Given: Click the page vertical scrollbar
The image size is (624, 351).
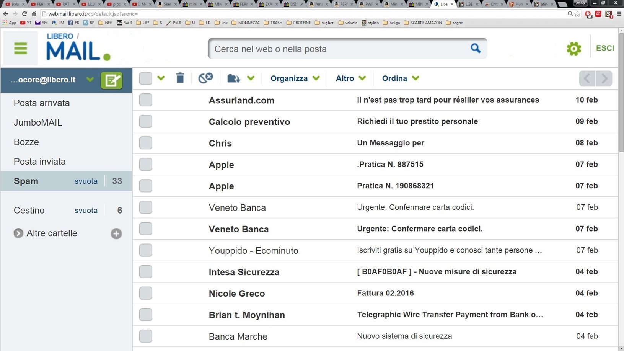Looking at the screenshot, I should point(621,93).
